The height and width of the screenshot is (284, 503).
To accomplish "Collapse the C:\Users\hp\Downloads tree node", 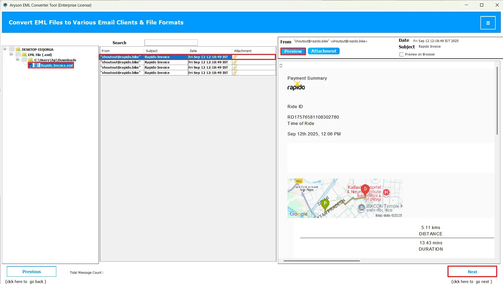I will [x=17, y=59].
